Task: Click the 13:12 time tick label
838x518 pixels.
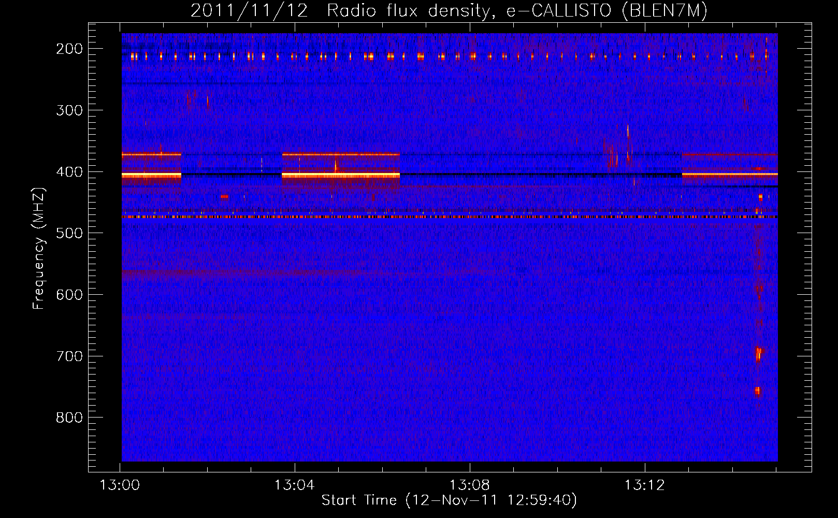Action: click(x=645, y=485)
